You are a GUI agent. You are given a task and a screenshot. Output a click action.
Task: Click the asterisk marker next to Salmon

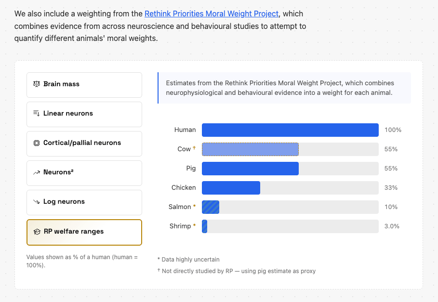click(194, 206)
